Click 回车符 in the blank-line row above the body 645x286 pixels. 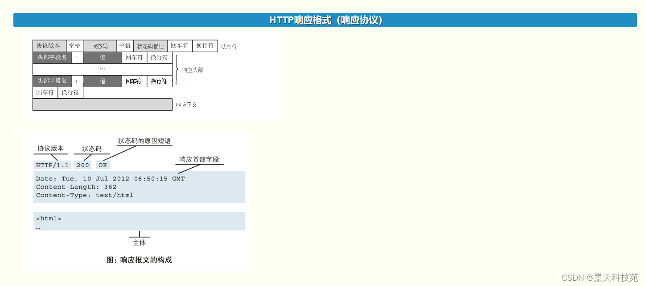pyautogui.click(x=45, y=93)
